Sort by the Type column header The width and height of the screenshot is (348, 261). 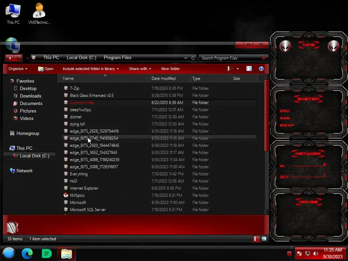[x=208, y=79]
